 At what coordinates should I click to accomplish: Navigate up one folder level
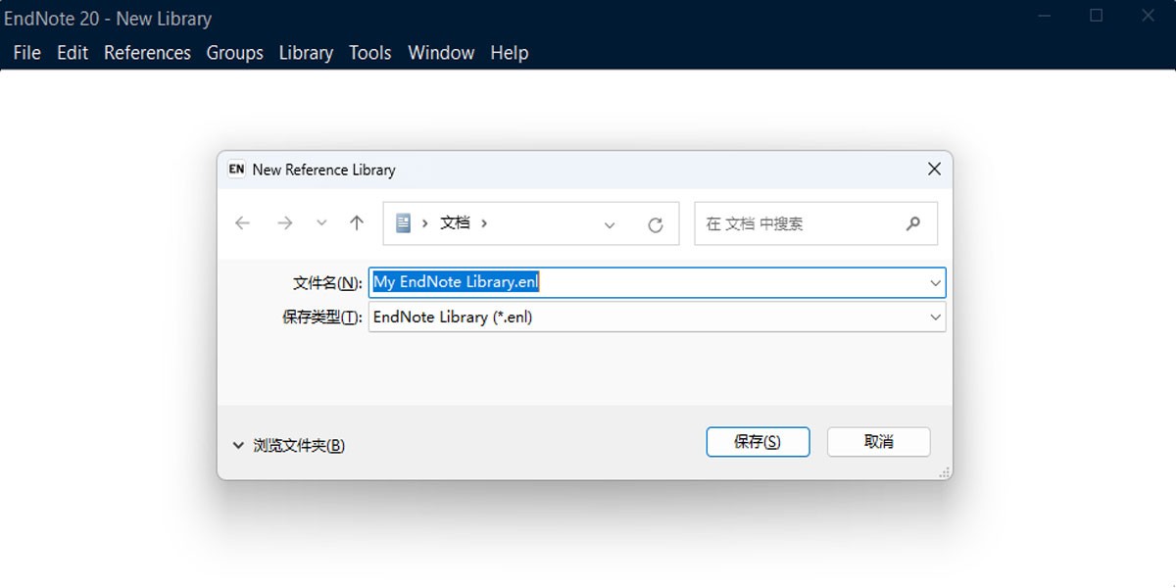click(x=356, y=223)
